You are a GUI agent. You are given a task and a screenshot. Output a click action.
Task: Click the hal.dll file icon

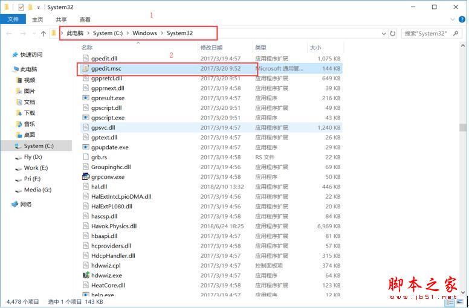86,187
